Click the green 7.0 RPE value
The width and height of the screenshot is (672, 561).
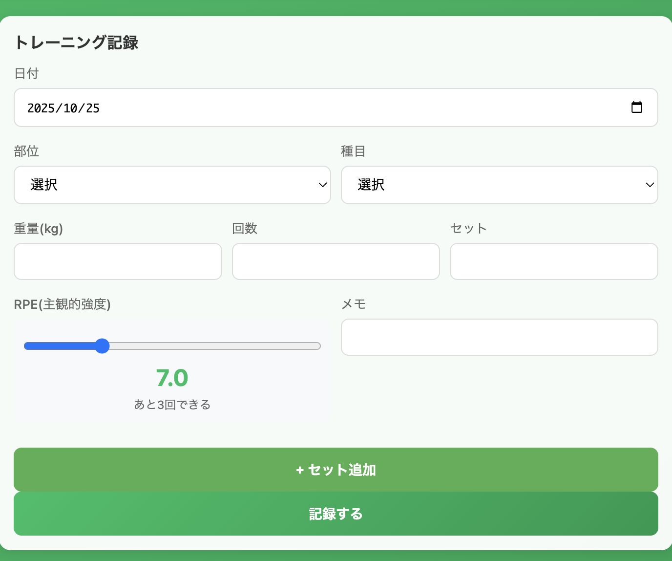(172, 378)
